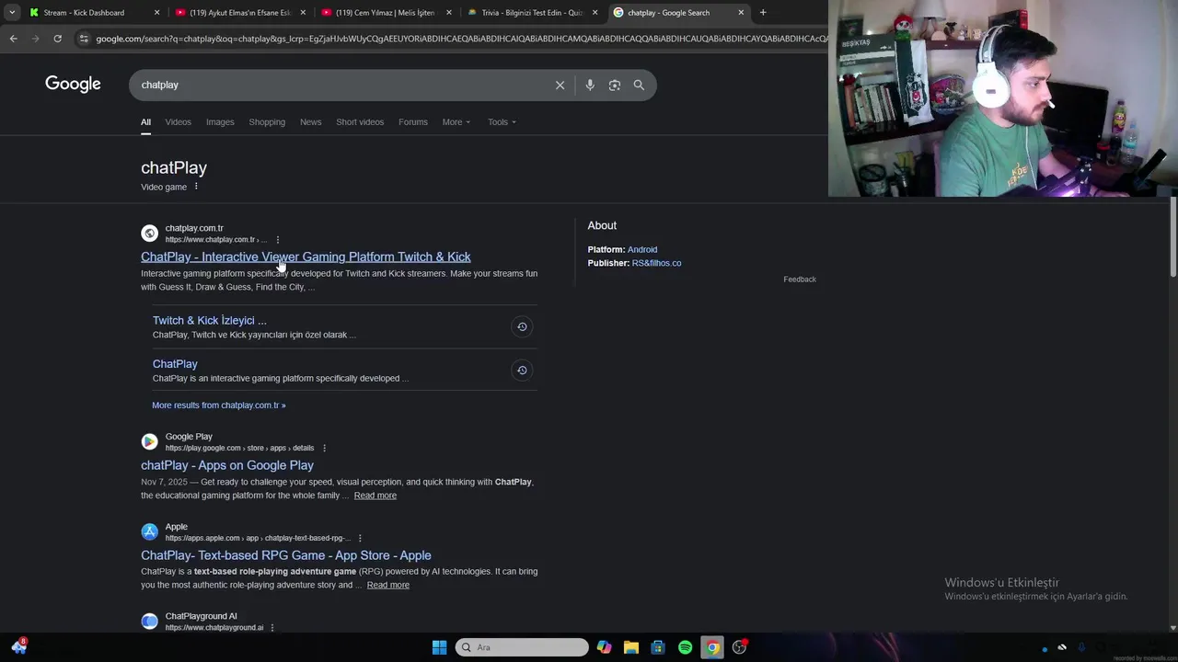The image size is (1178, 662).
Task: Click the Feedback link in About panel
Action: point(800,280)
